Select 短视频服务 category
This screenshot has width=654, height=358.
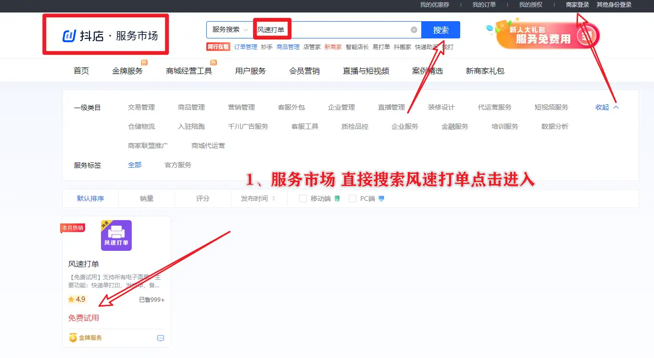click(x=552, y=107)
